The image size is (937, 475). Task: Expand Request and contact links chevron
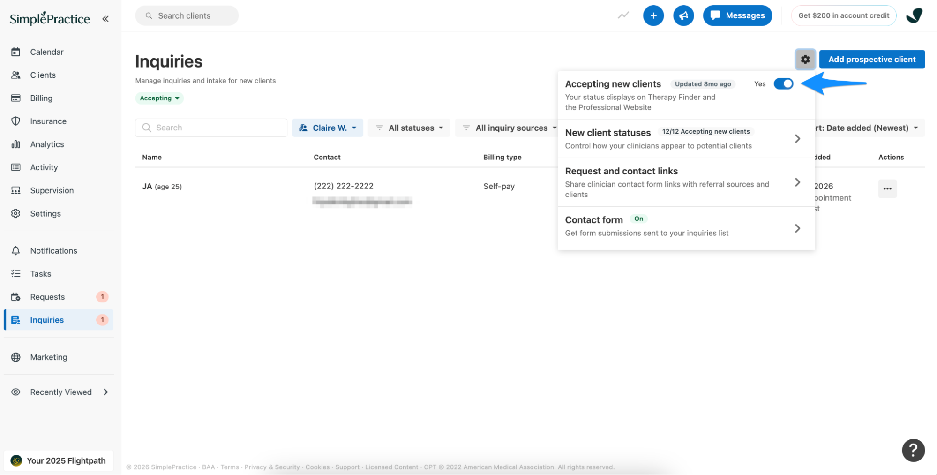797,182
